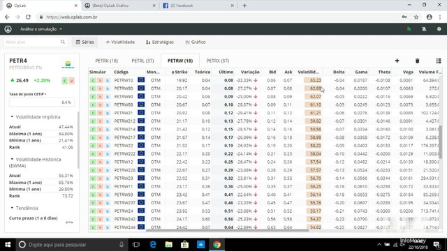The height and width of the screenshot is (251, 447).
Task: Click red V simulate button for PETRW23
Action: coord(100,178)
